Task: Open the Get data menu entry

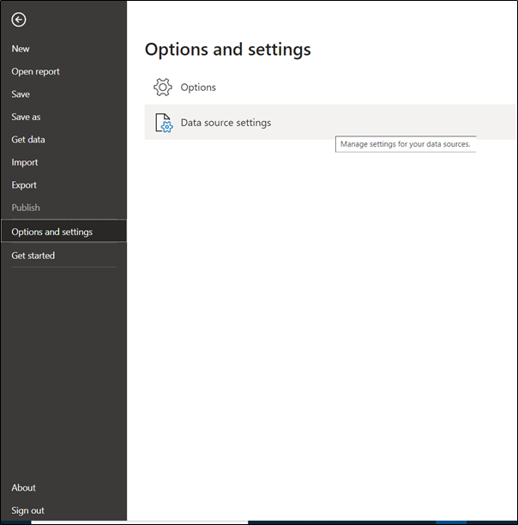Action: pos(28,140)
